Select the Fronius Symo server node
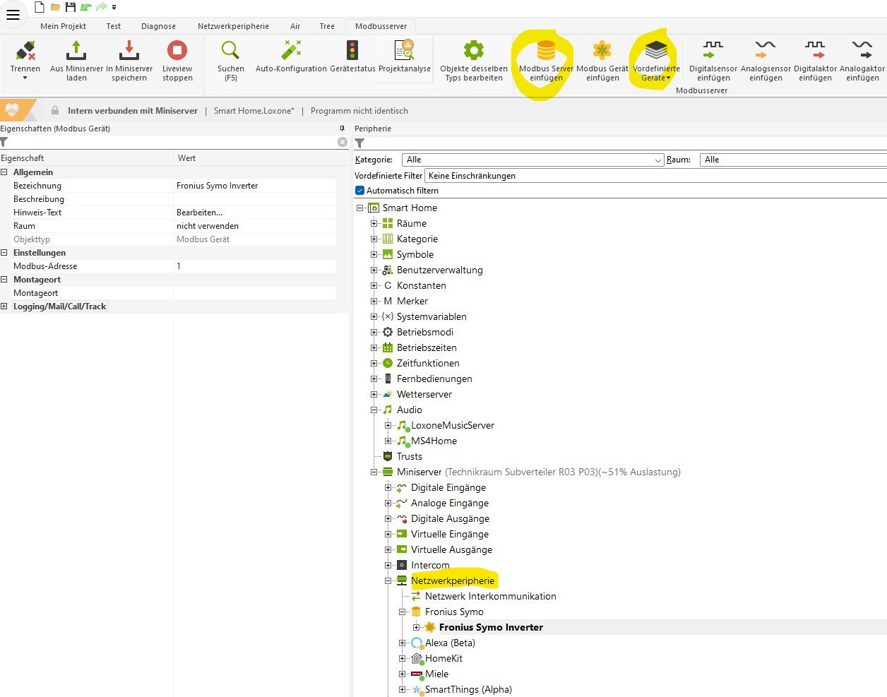Screen dimensions: 887x697 point(454,612)
